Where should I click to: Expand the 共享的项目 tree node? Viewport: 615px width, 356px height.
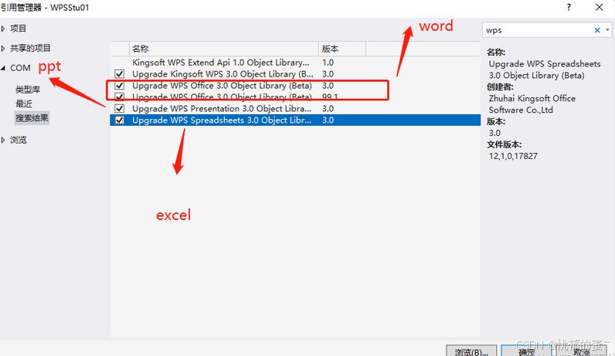3,48
